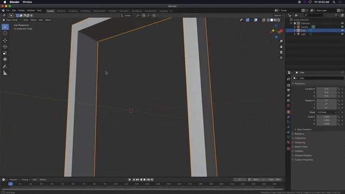Click the viewport zoom magnifier gizmo
This screenshot has width=345, height=194.
coord(281,41)
